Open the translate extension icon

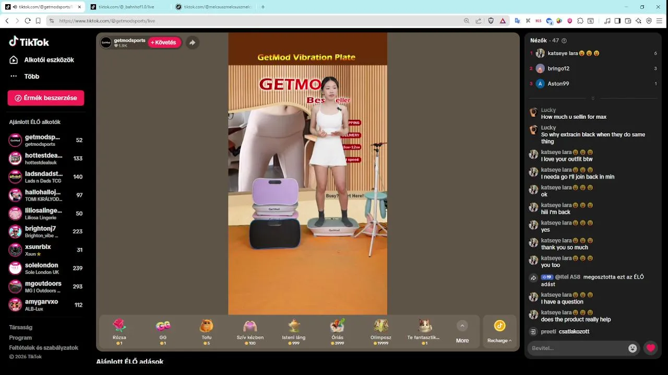517,21
